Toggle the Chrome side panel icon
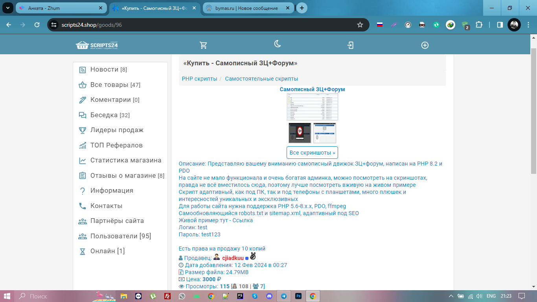The width and height of the screenshot is (537, 302). pyautogui.click(x=500, y=25)
